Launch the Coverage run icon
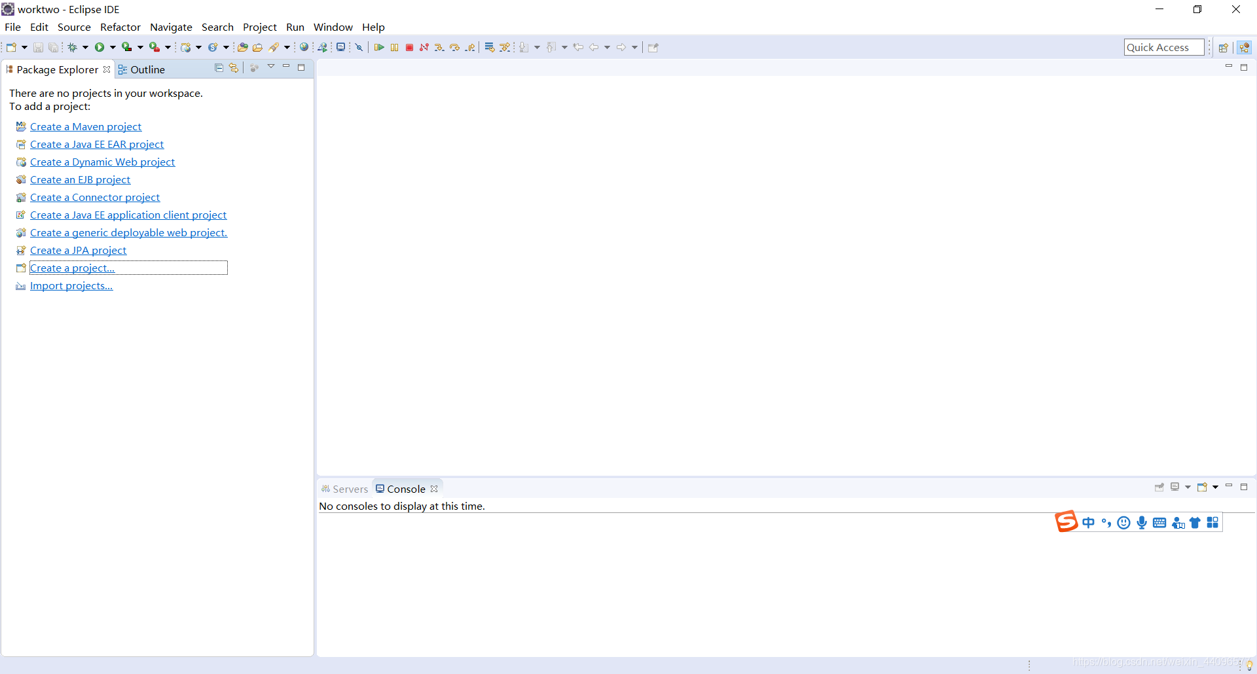The width and height of the screenshot is (1257, 674). [127, 47]
